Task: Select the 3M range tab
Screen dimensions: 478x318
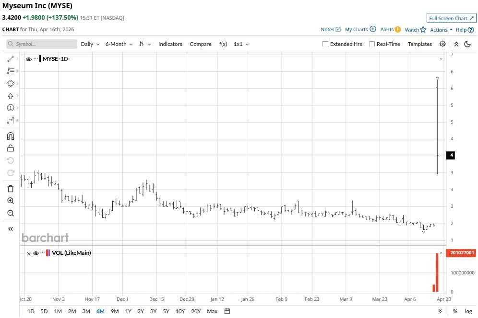Action: 86,311
